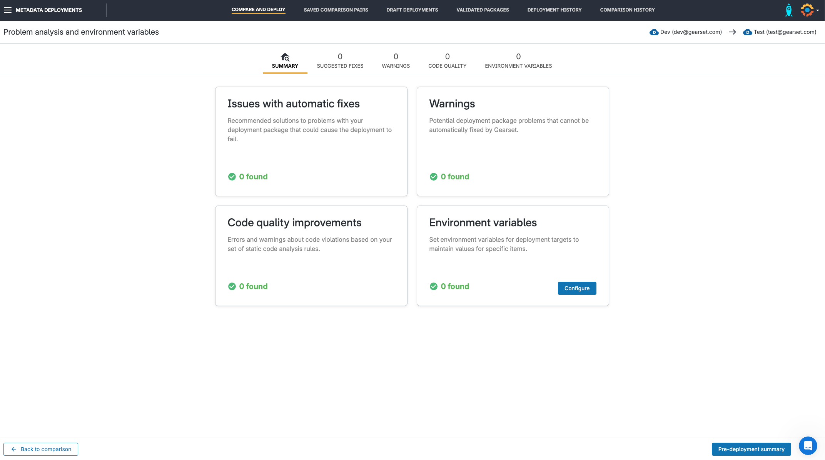Click the Configure button

coord(577,288)
